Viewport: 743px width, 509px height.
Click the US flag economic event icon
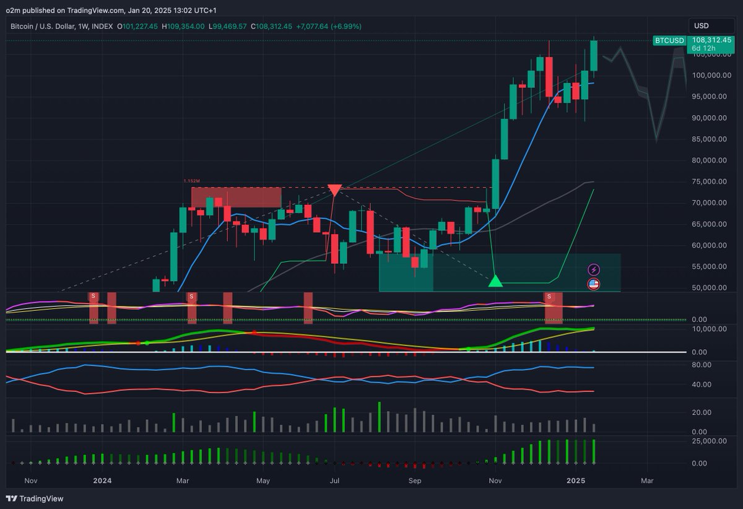[x=593, y=284]
